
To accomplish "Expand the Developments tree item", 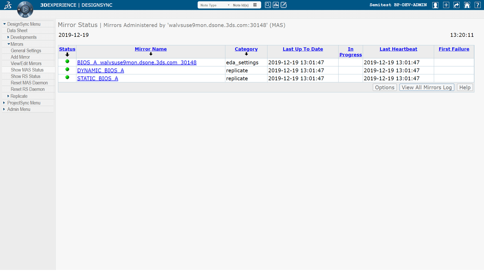I will (x=8, y=37).
